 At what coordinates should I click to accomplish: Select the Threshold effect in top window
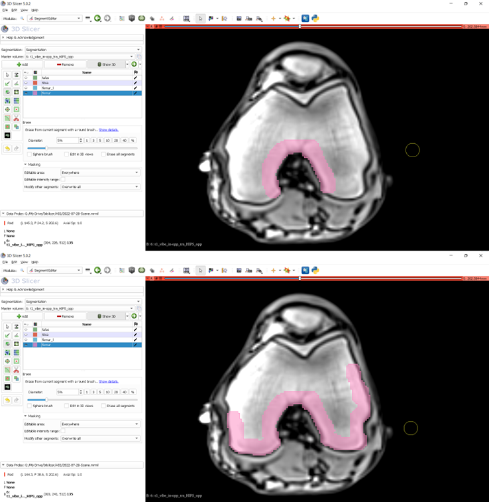pos(17,74)
